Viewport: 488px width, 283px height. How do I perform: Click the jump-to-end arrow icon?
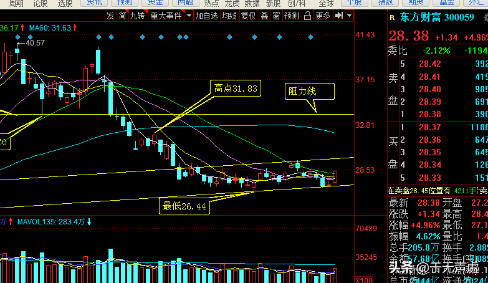point(339,16)
